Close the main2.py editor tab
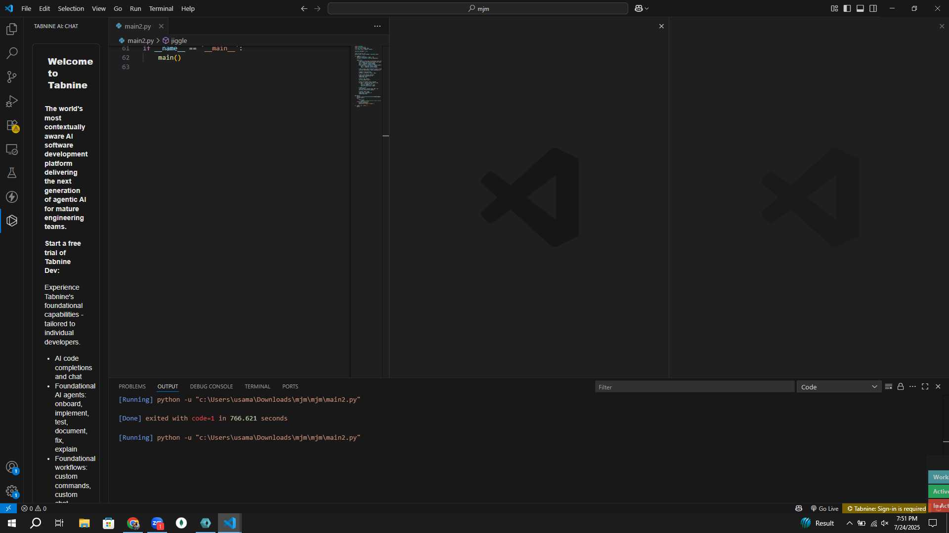 click(x=161, y=26)
